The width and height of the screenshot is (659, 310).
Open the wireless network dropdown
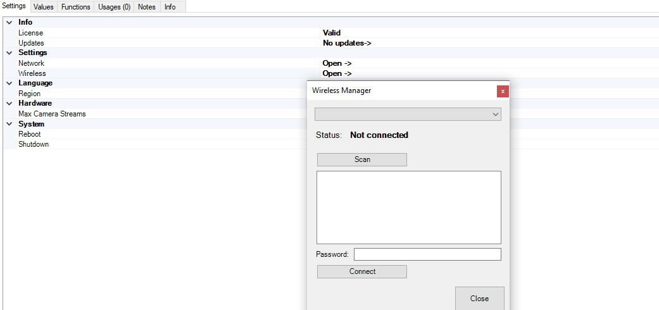pos(408,115)
